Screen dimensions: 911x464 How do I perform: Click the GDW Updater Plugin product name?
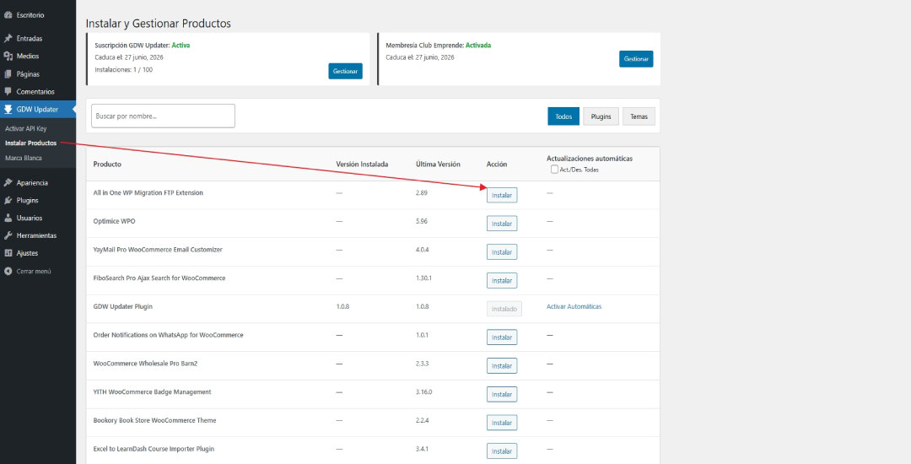[x=123, y=306]
